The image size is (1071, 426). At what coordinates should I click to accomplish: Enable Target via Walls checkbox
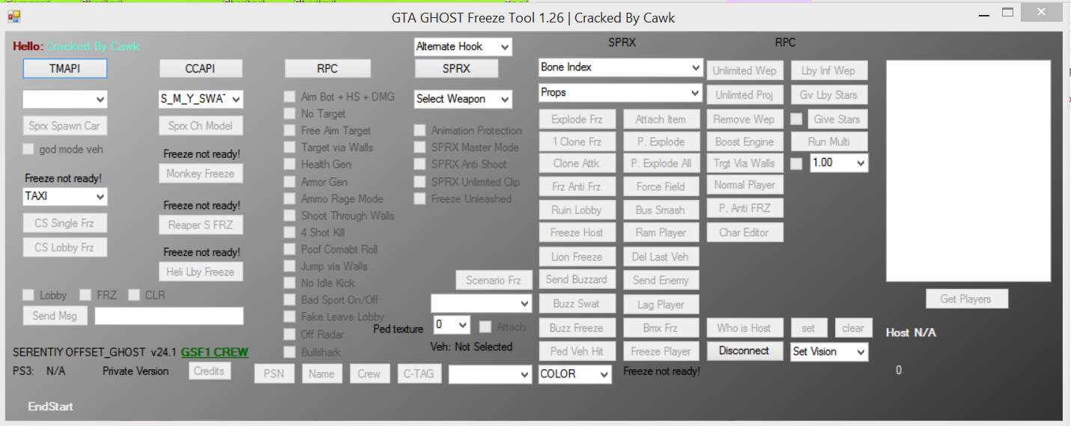pyautogui.click(x=289, y=147)
